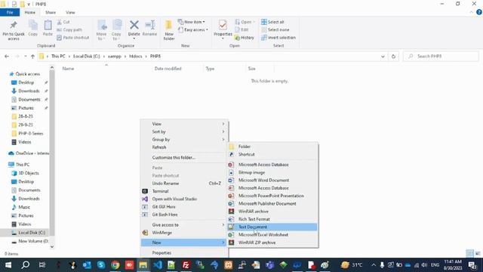Open Skype from the taskbar

point(101,265)
